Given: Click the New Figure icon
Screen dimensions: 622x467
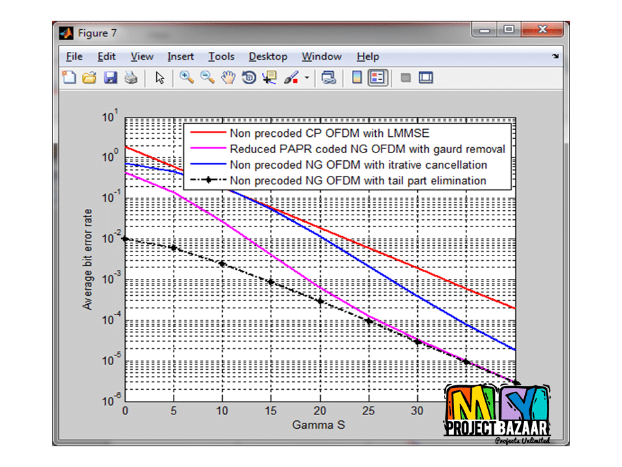Looking at the screenshot, I should point(69,78).
